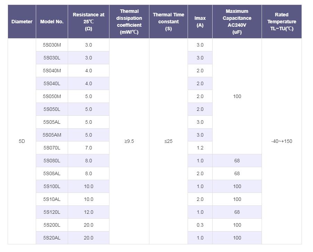Image resolution: width=313 pixels, height=252 pixels.
Task: Click the 5D diameter cell
Action: (22, 141)
